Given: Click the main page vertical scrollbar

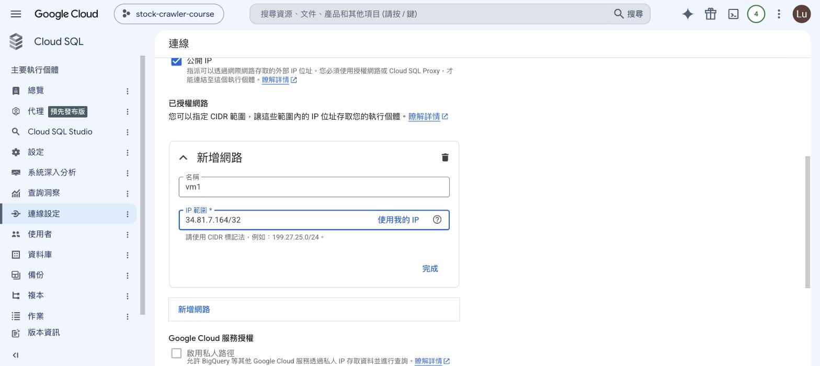Looking at the screenshot, I should click(807, 222).
